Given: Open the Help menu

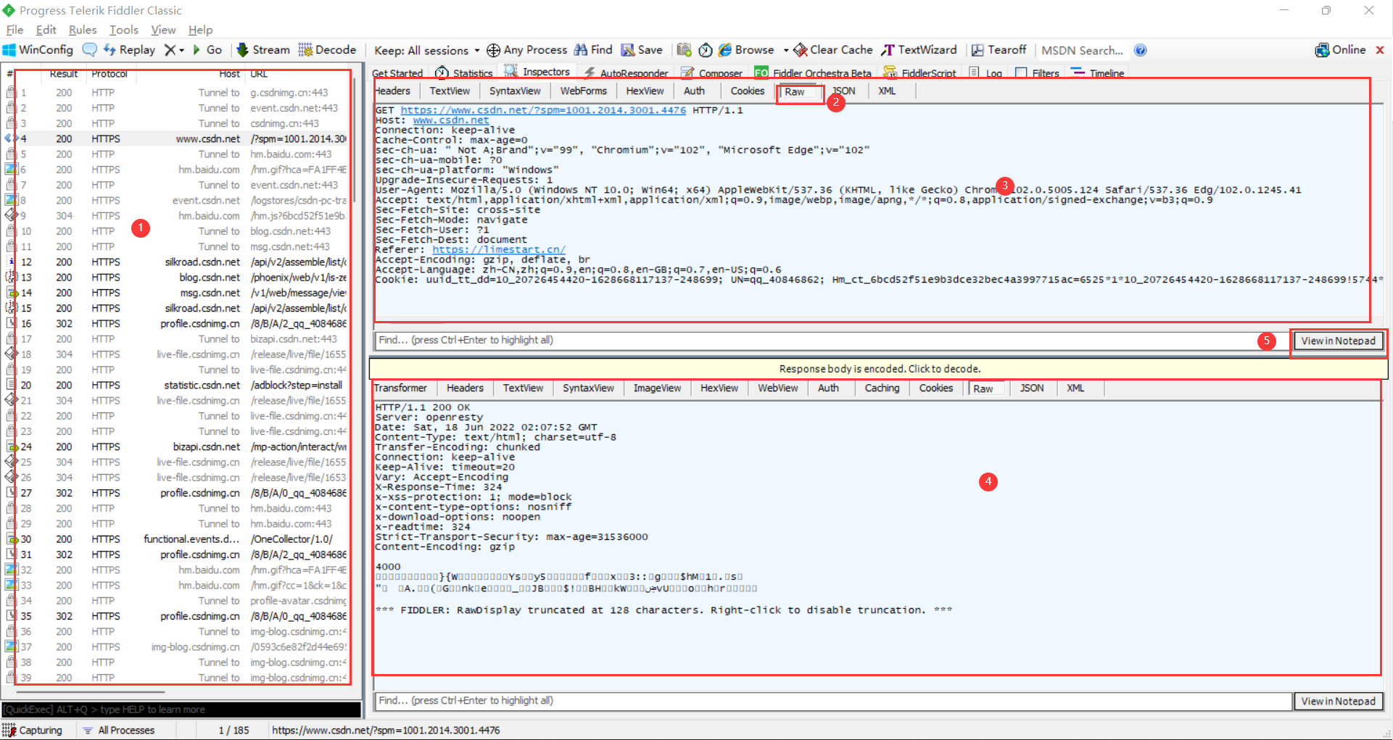Looking at the screenshot, I should [200, 30].
